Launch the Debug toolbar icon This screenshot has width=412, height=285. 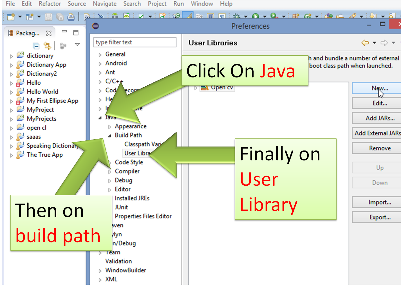(236, 16)
